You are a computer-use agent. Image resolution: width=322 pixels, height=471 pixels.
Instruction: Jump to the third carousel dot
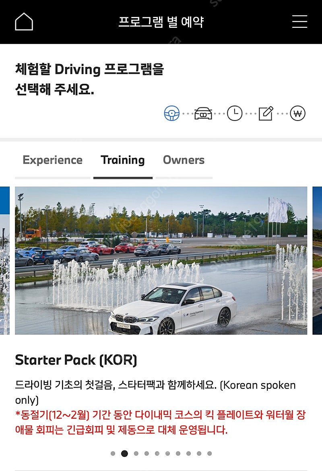click(x=136, y=454)
